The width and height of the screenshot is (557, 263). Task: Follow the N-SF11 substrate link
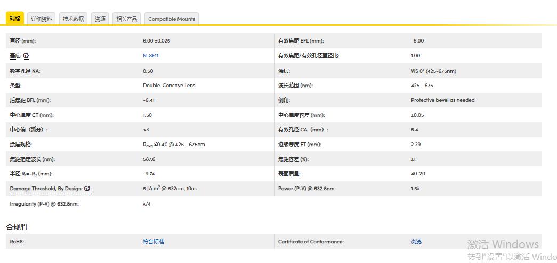coord(151,56)
